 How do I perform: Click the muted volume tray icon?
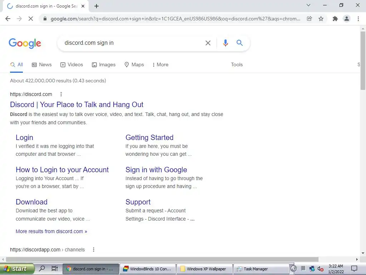(x=321, y=269)
